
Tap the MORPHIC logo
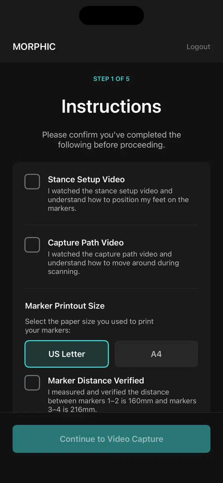click(34, 47)
